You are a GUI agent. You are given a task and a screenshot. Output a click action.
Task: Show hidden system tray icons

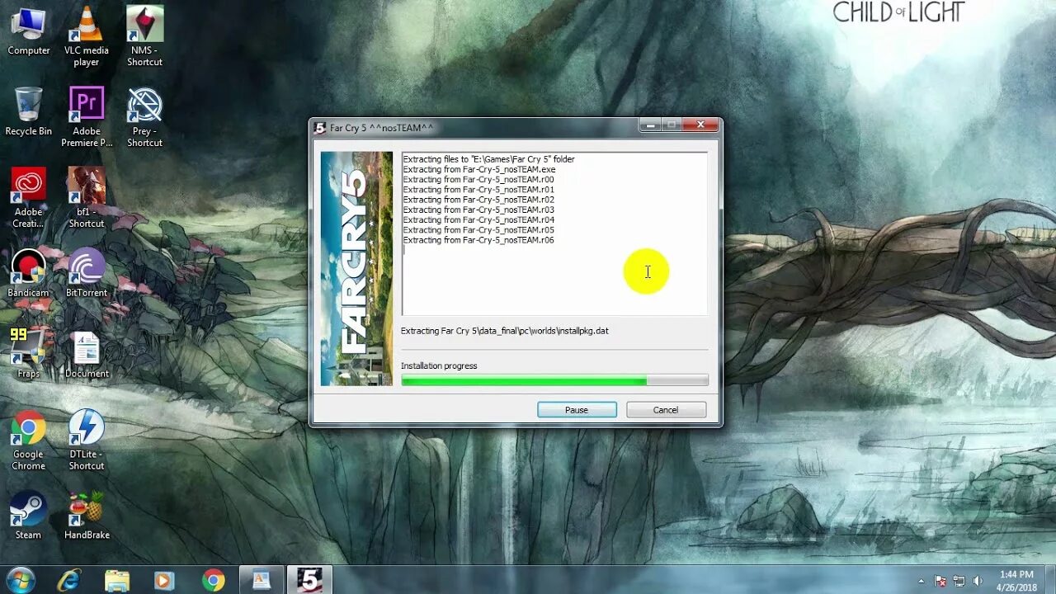921,581
